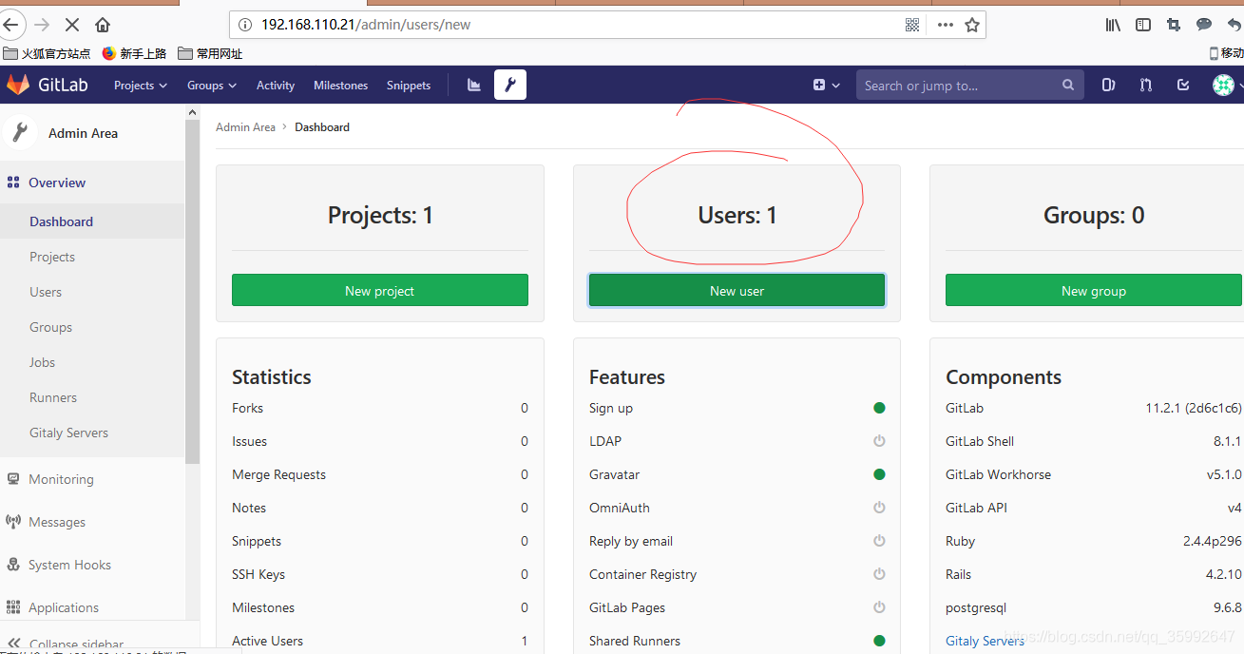Click the plus new item icon
Screen dimensions: 1244x654
[819, 85]
